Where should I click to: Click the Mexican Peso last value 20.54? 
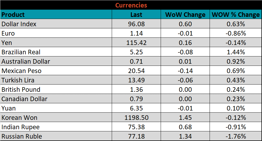(136, 71)
